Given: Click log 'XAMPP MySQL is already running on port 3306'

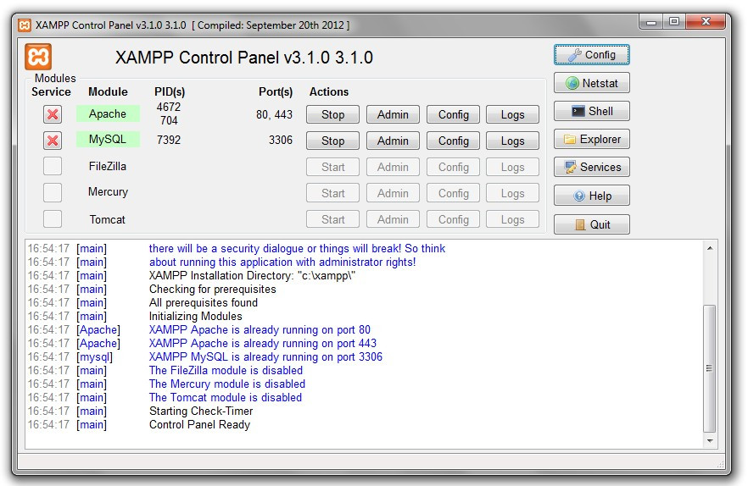Looking at the screenshot, I should click(x=265, y=356).
